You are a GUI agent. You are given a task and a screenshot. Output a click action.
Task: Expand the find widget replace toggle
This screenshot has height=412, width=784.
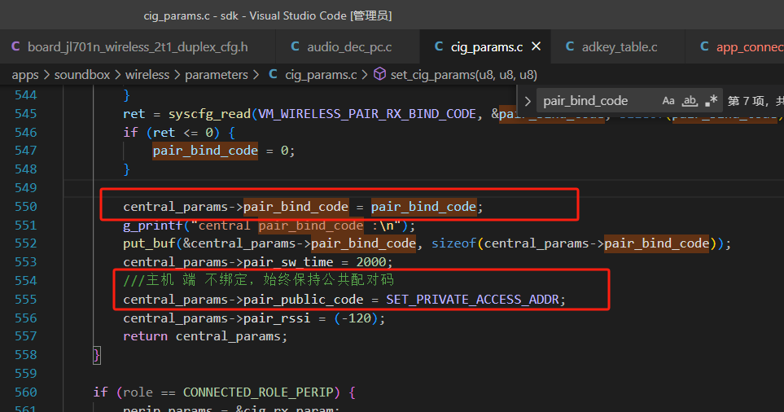click(x=528, y=101)
